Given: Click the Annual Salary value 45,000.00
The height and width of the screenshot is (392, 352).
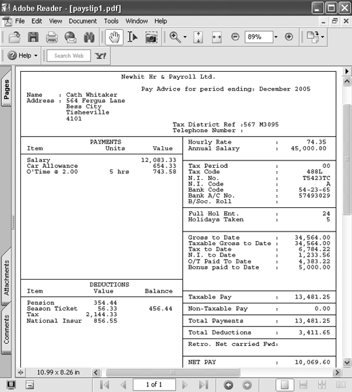Looking at the screenshot, I should click(309, 148).
